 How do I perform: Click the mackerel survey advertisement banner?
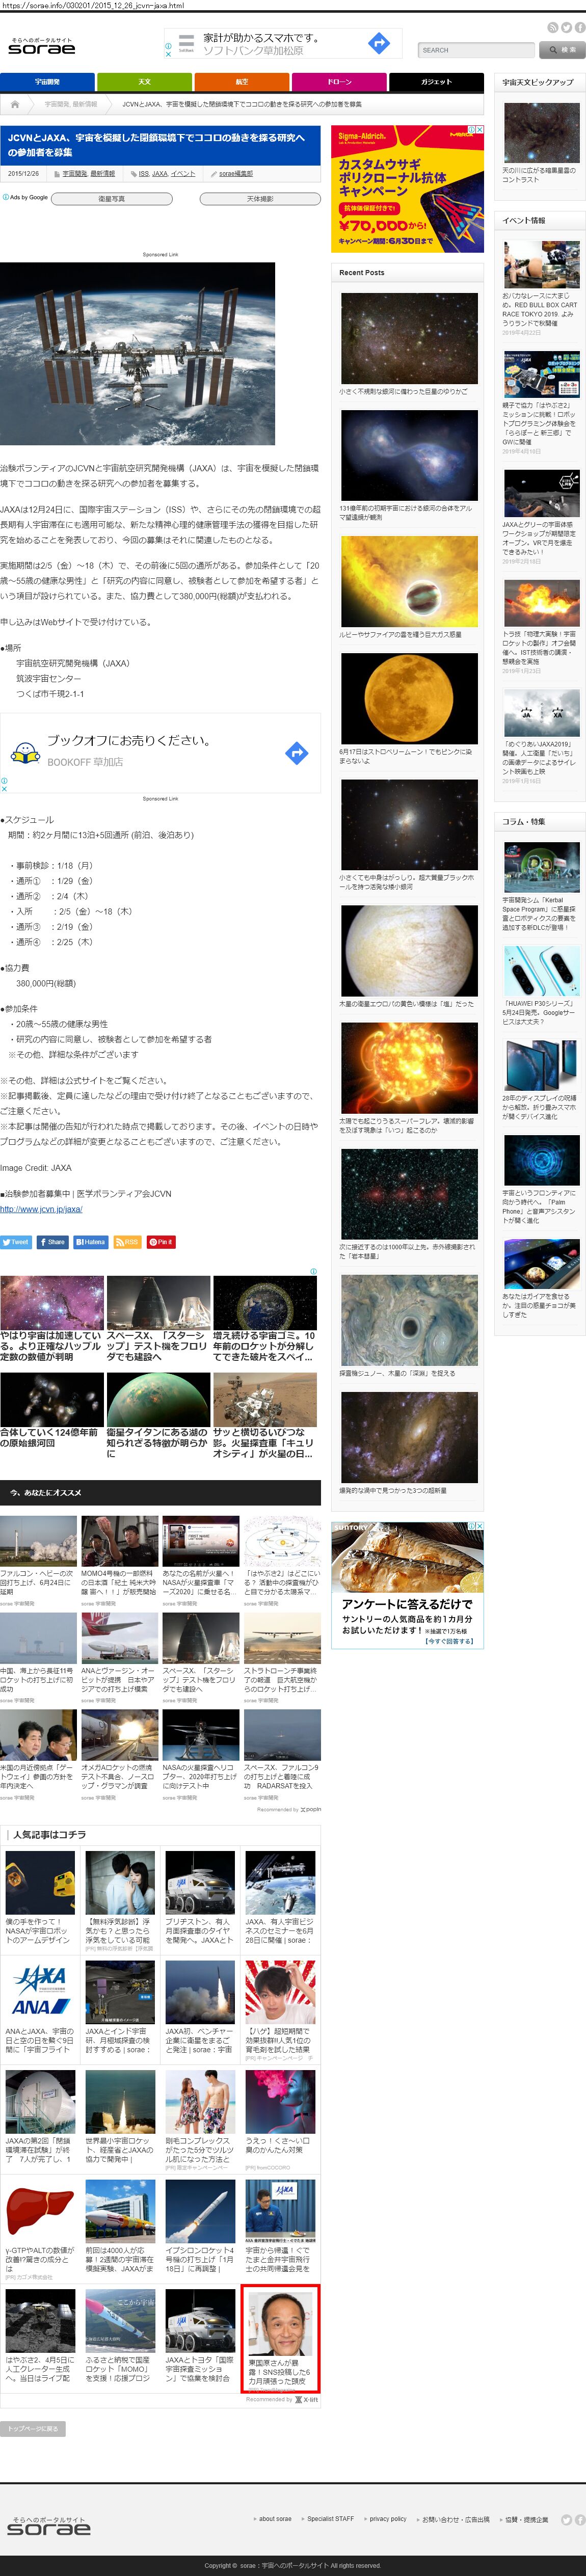[x=407, y=1586]
